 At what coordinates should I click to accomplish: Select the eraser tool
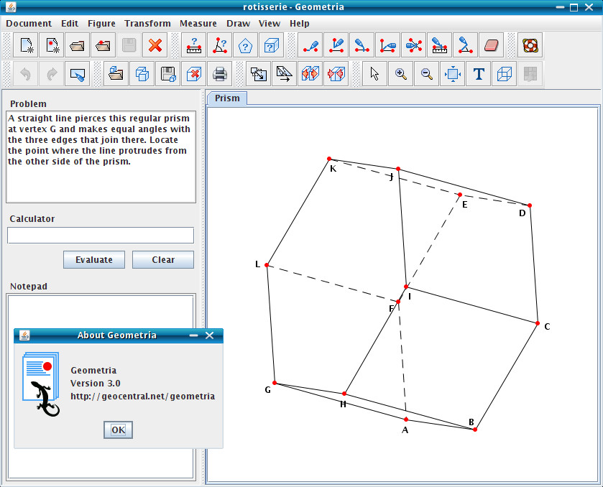(492, 46)
